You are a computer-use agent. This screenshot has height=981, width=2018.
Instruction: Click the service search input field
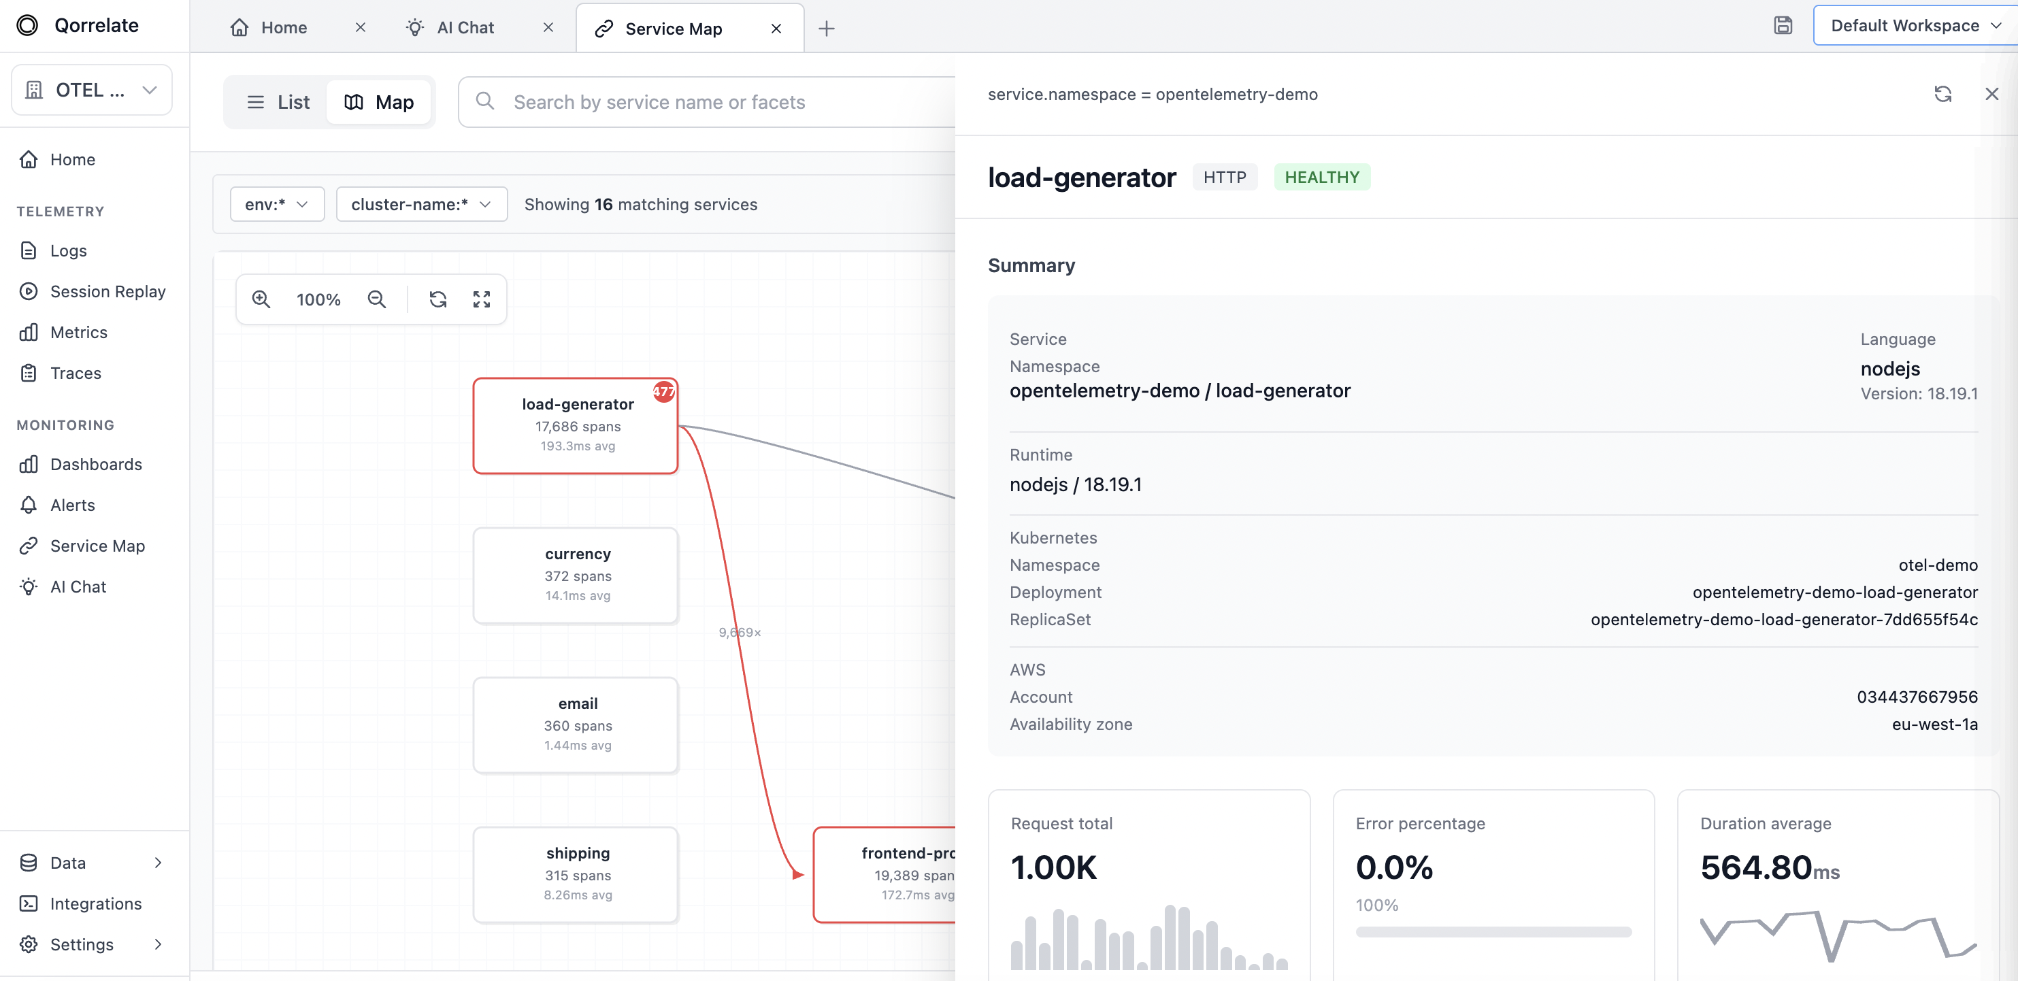(705, 102)
